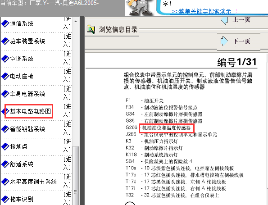The width and height of the screenshot is (268, 205).
Task: Click the book icon beside 通信系统
Action: point(5,24)
